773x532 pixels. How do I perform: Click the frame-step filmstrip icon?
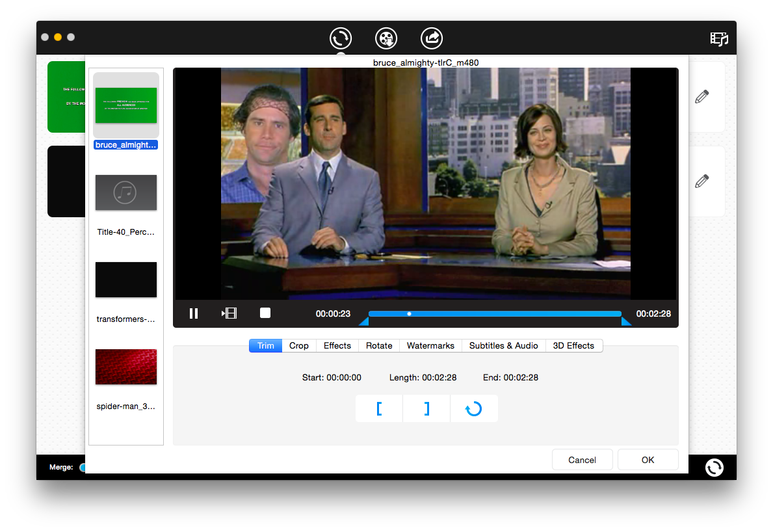[229, 313]
